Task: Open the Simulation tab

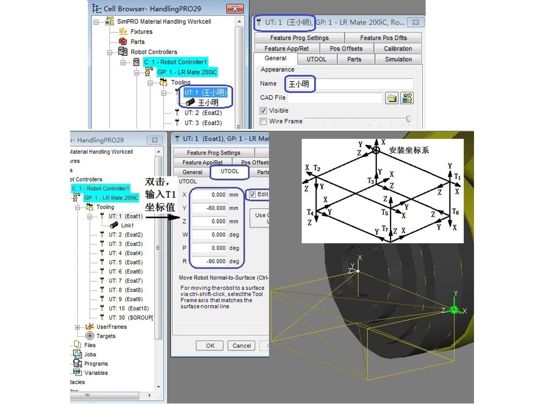Action: tap(398, 59)
